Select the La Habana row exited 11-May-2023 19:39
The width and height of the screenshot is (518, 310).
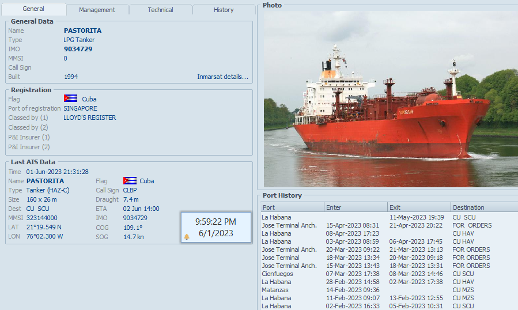tap(389, 217)
